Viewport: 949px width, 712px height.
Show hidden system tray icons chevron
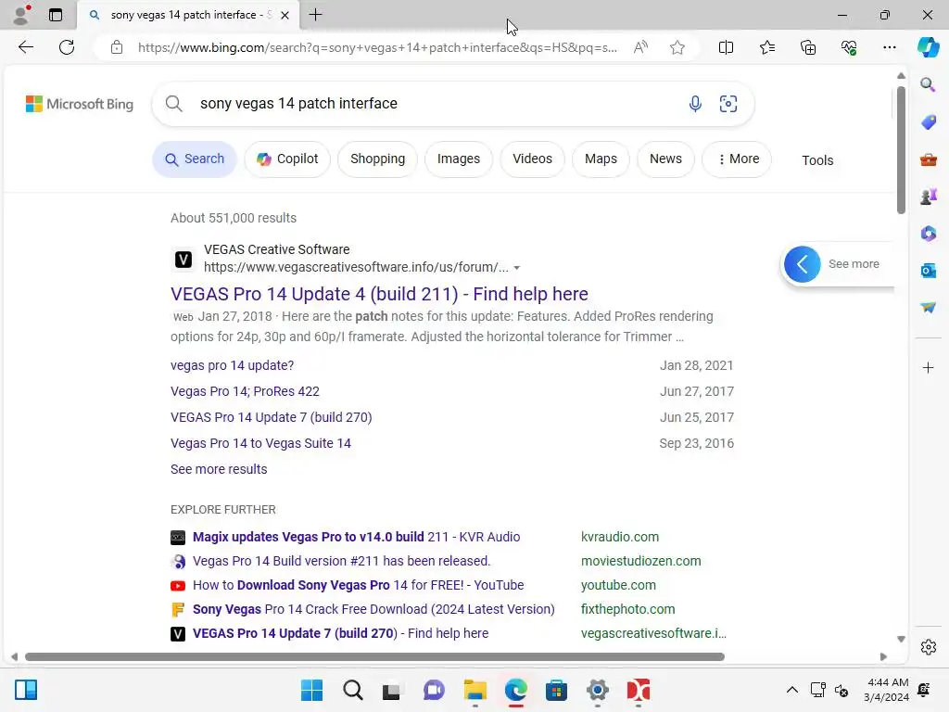coord(791,690)
